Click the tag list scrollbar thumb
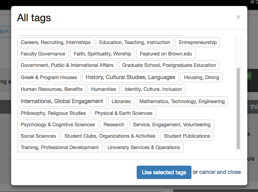The width and height of the screenshot is (258, 192). (238, 109)
